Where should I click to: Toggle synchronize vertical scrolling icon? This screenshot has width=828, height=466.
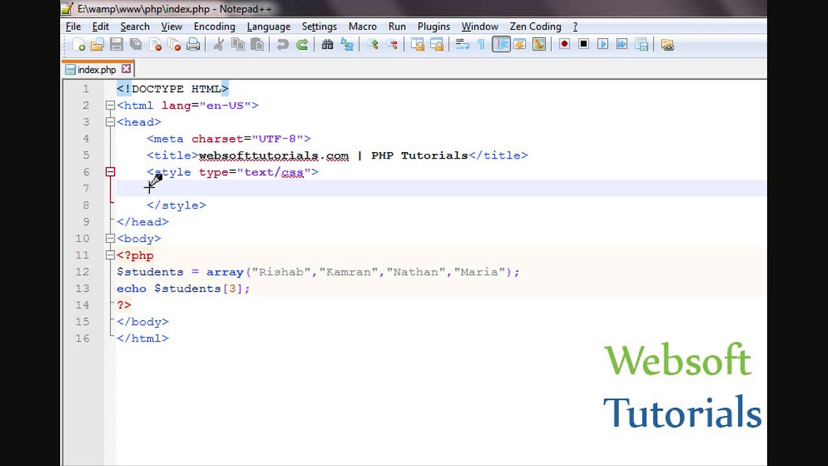418,45
